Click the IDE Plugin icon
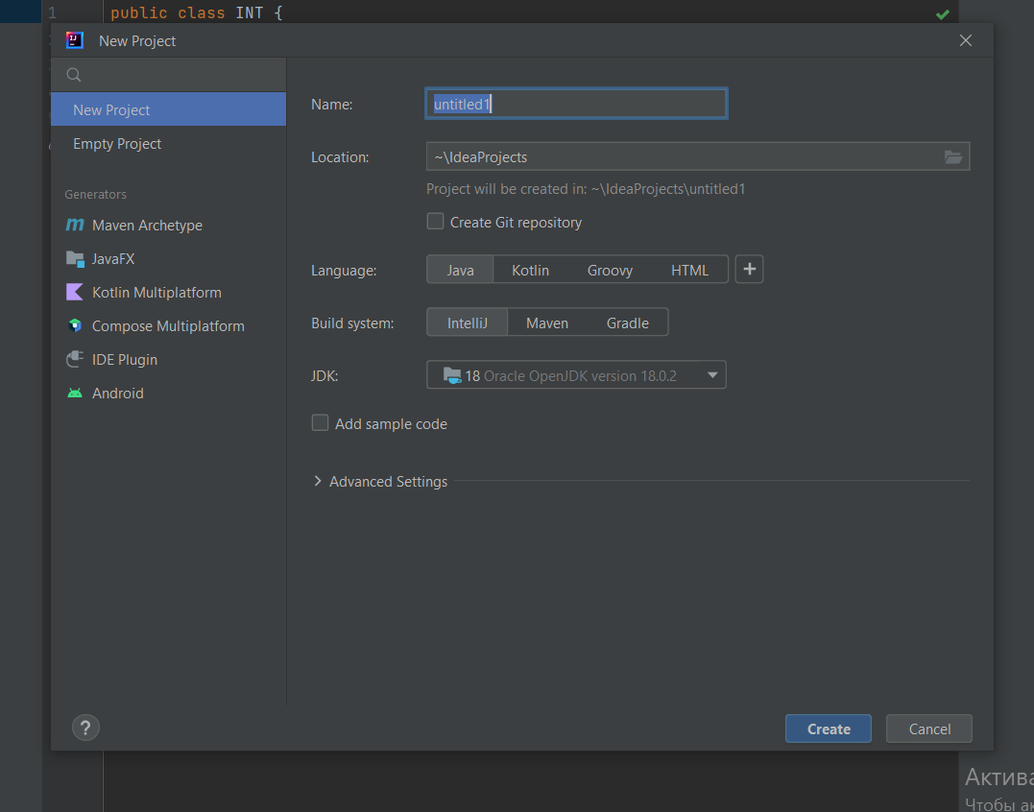This screenshot has width=1034, height=812. 75,359
